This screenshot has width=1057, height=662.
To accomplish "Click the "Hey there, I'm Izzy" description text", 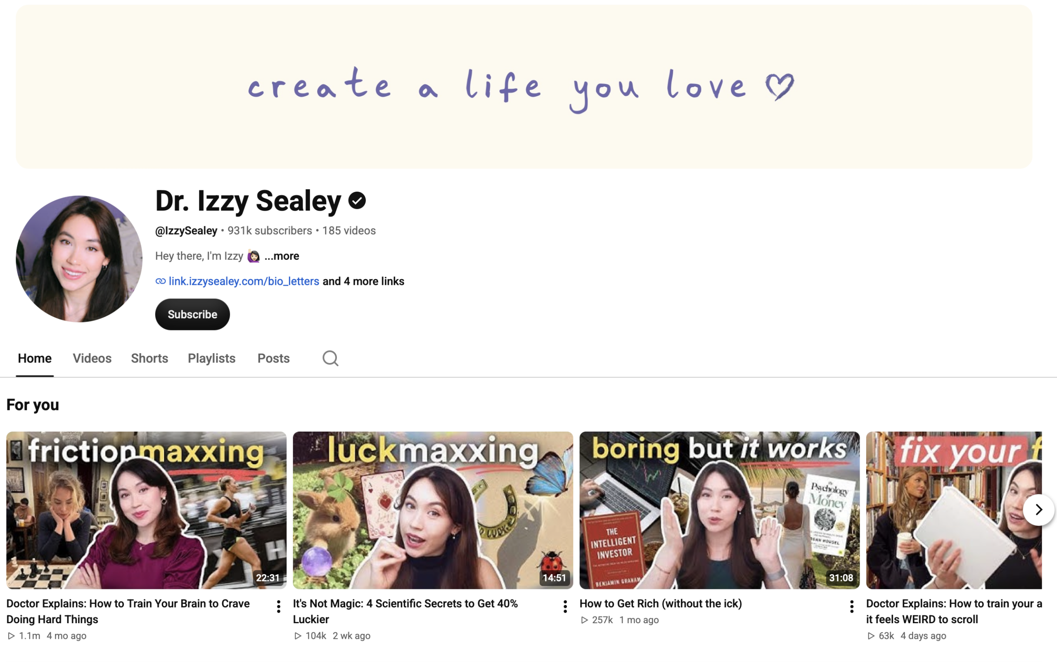I will [199, 256].
